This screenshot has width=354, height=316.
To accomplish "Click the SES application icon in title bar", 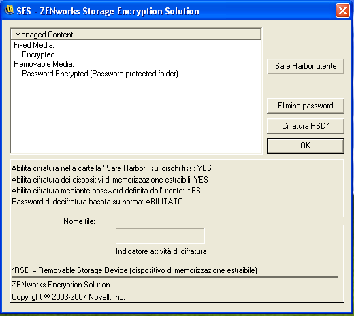I will [10, 10].
